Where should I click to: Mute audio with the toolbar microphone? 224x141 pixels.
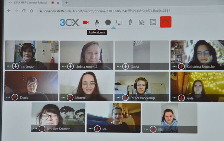coord(97,22)
